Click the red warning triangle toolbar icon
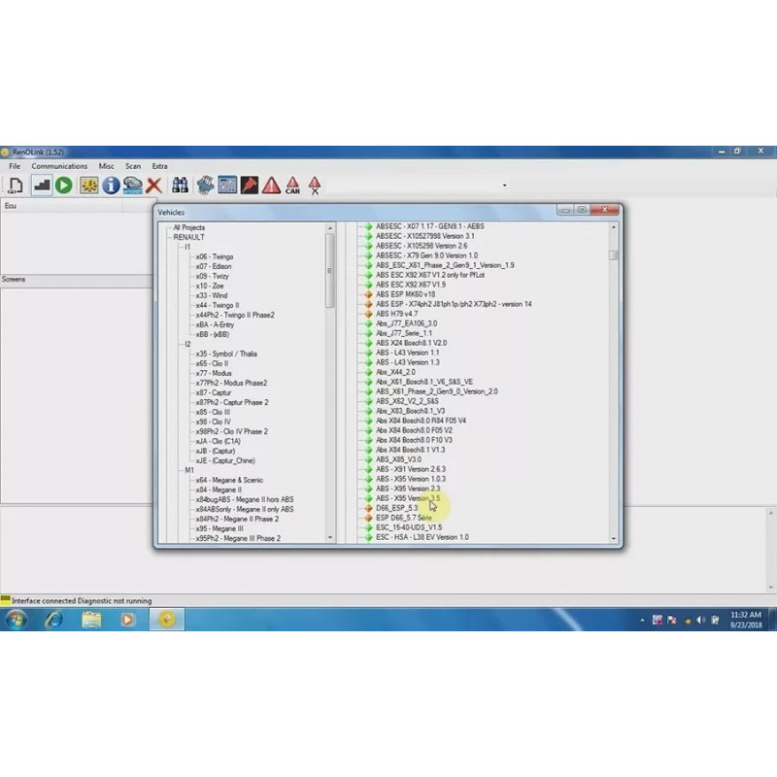The width and height of the screenshot is (777, 777). (270, 186)
